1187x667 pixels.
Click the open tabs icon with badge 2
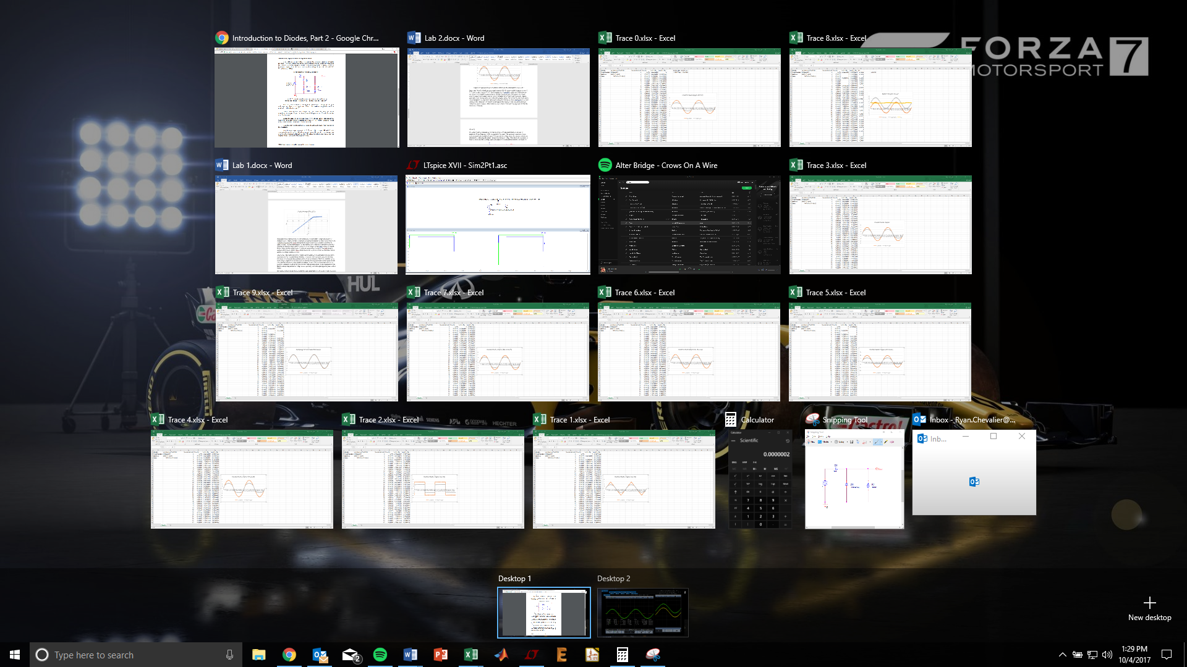(x=350, y=655)
